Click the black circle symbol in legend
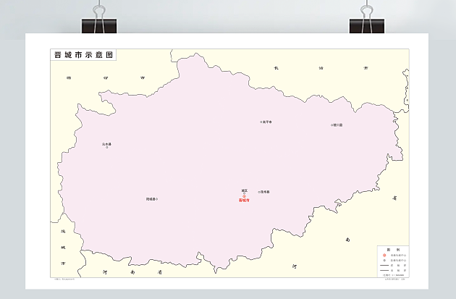The image size is (456, 299). pos(383,261)
